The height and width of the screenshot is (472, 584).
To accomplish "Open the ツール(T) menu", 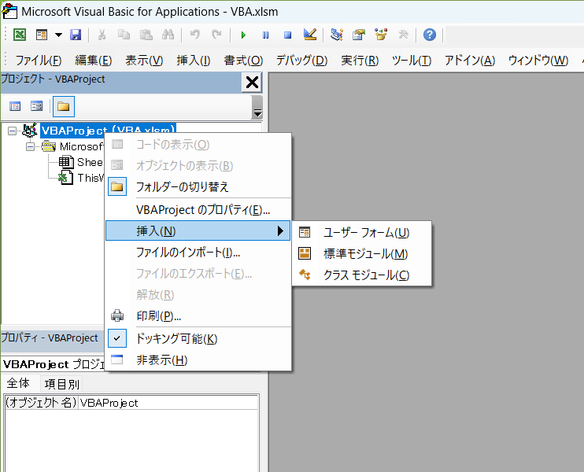I will tap(412, 60).
